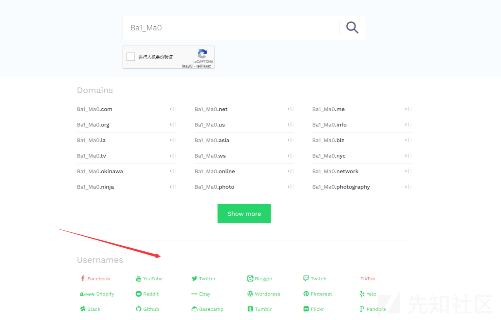Viewport: 501px width, 320px height.
Task: Check username on TikTok
Action: [368, 279]
